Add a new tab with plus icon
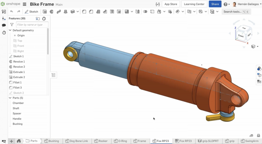 (11, 141)
